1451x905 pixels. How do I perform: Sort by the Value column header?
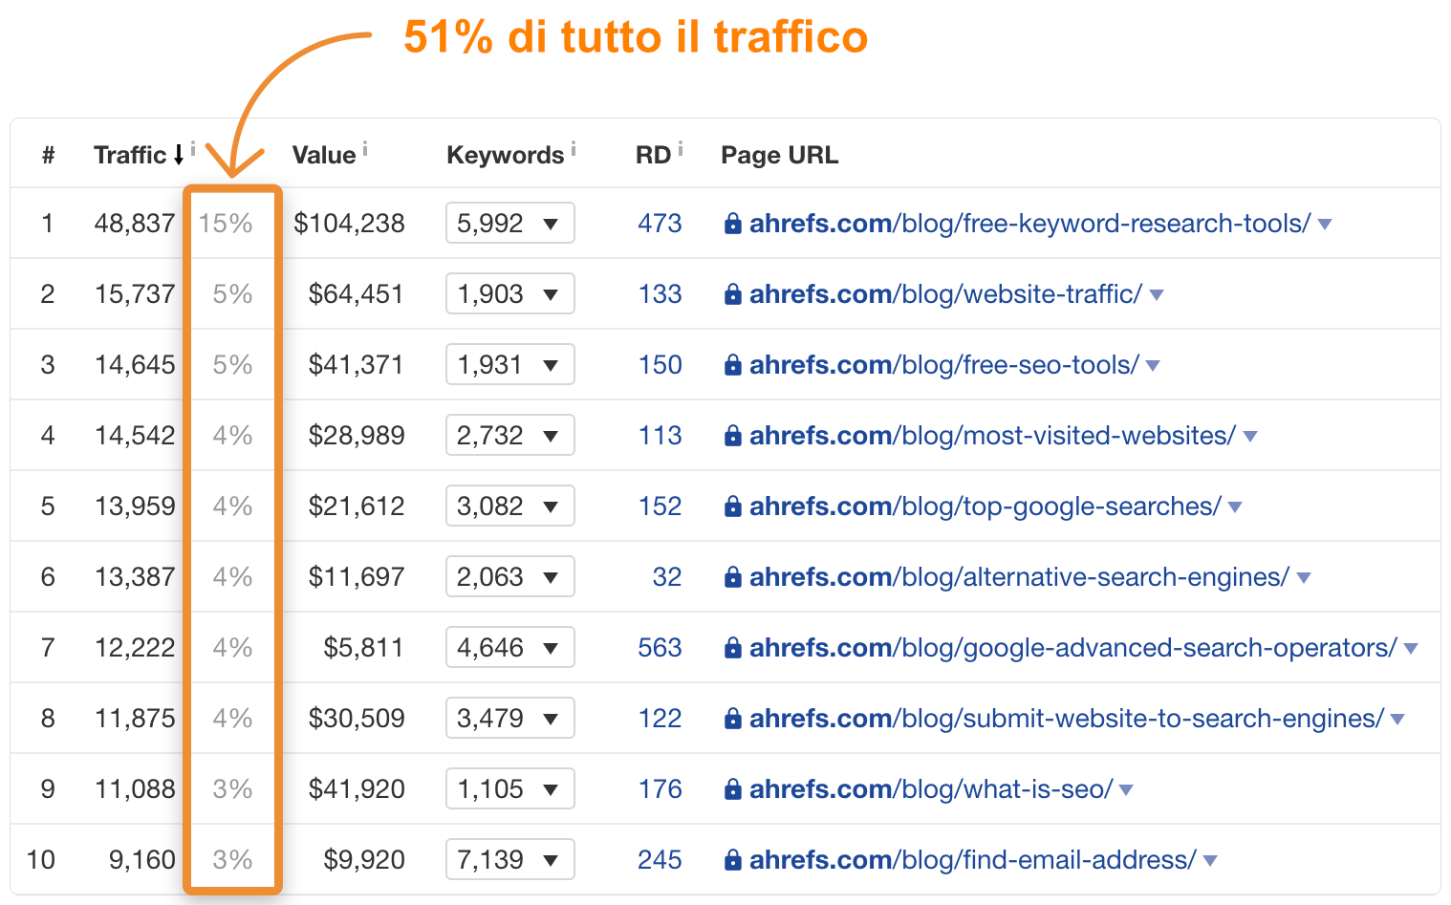(x=324, y=155)
